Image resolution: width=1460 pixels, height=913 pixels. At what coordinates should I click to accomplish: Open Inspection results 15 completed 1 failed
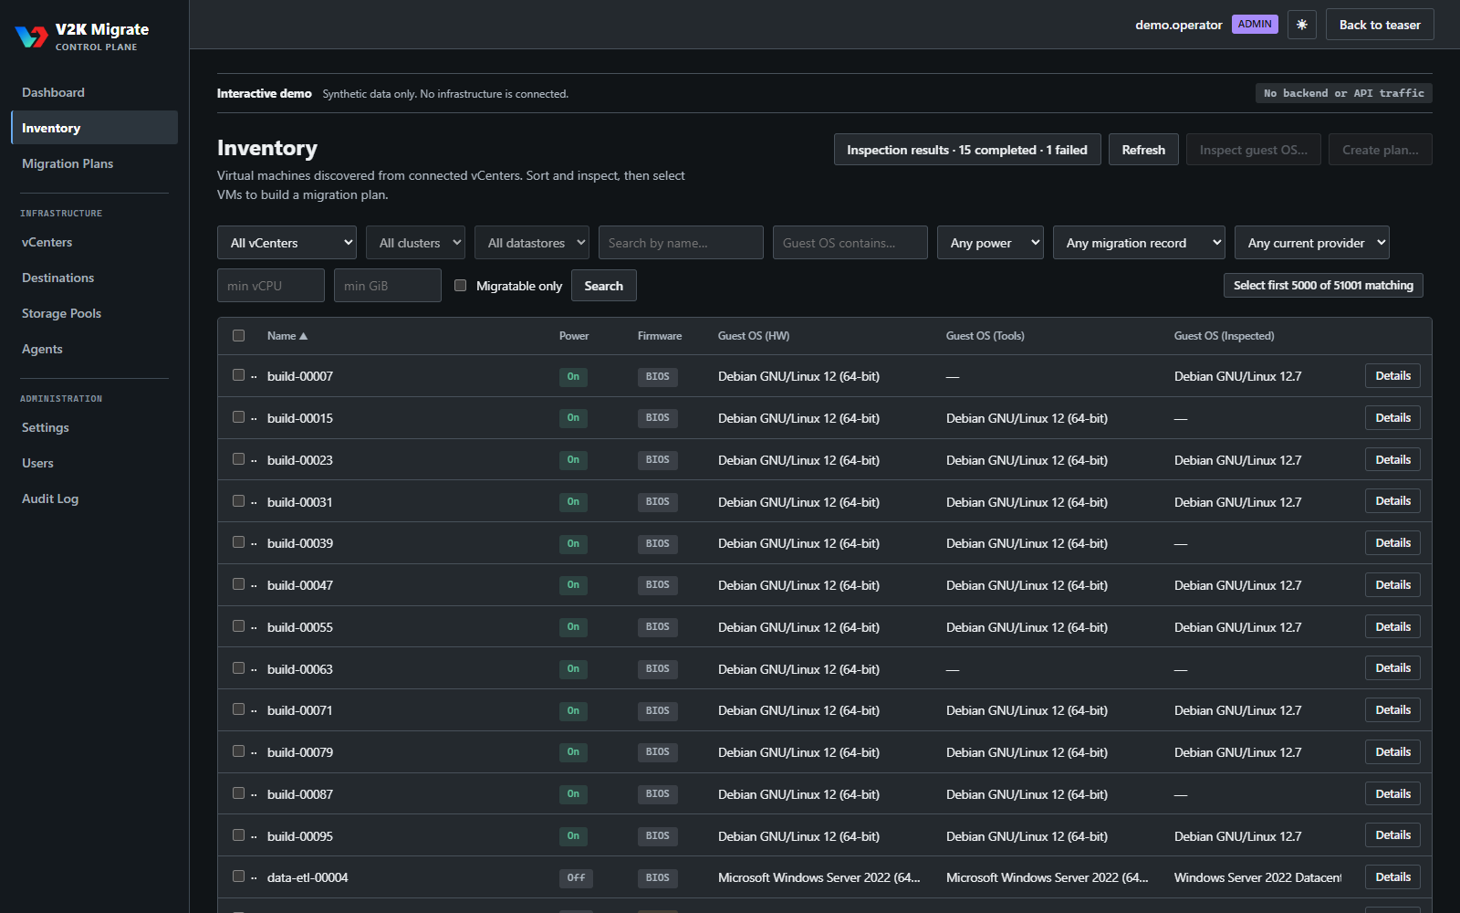tap(967, 150)
